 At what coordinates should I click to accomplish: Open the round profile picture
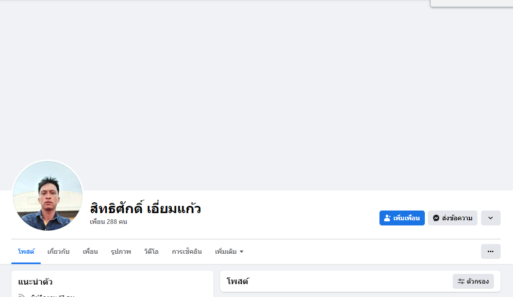coord(47,196)
